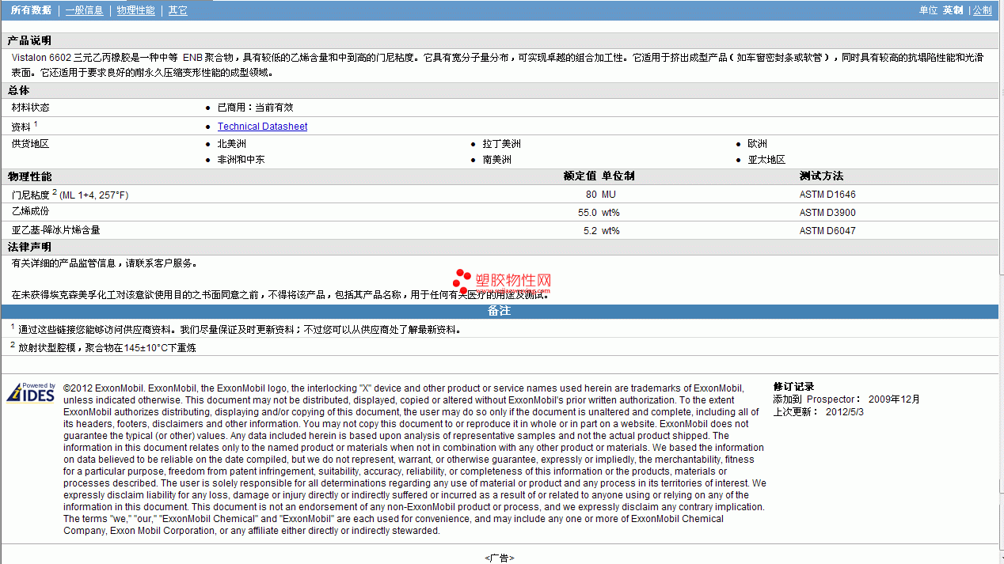This screenshot has height=564, width=1004.
Task: Click the 修订记录 heading
Action: 793,387
